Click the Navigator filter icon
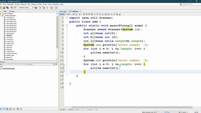Screen dimensions: 201x113 (x=57, y=64)
